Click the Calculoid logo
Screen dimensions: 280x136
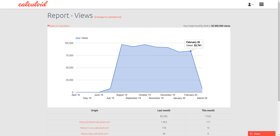[33, 4]
